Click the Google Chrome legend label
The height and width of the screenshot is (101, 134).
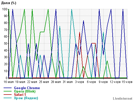pyautogui.click(x=27, y=88)
